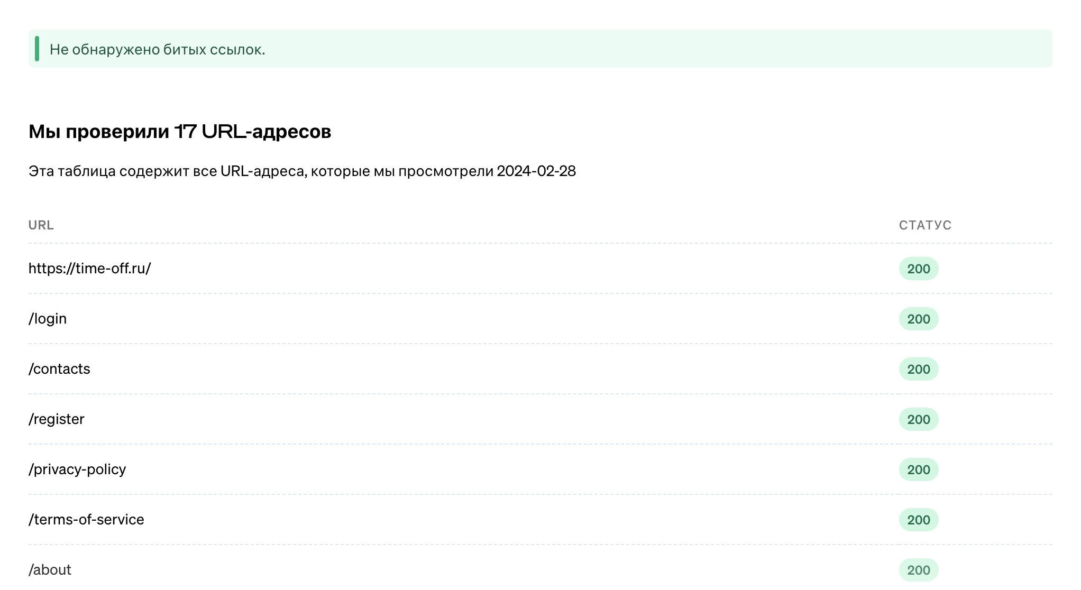Viewport: 1081px width, 590px height.
Task: Click the 200 badge for /register
Action: click(918, 419)
